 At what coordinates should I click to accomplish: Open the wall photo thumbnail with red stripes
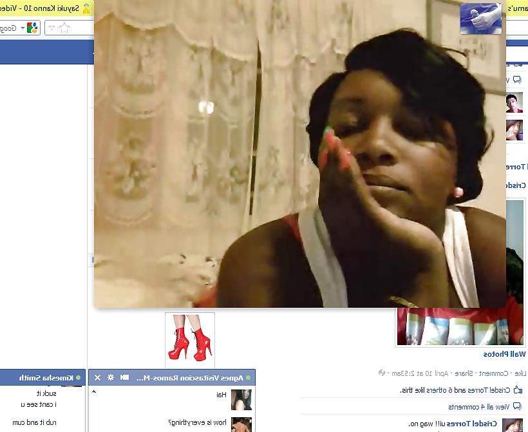[460, 326]
